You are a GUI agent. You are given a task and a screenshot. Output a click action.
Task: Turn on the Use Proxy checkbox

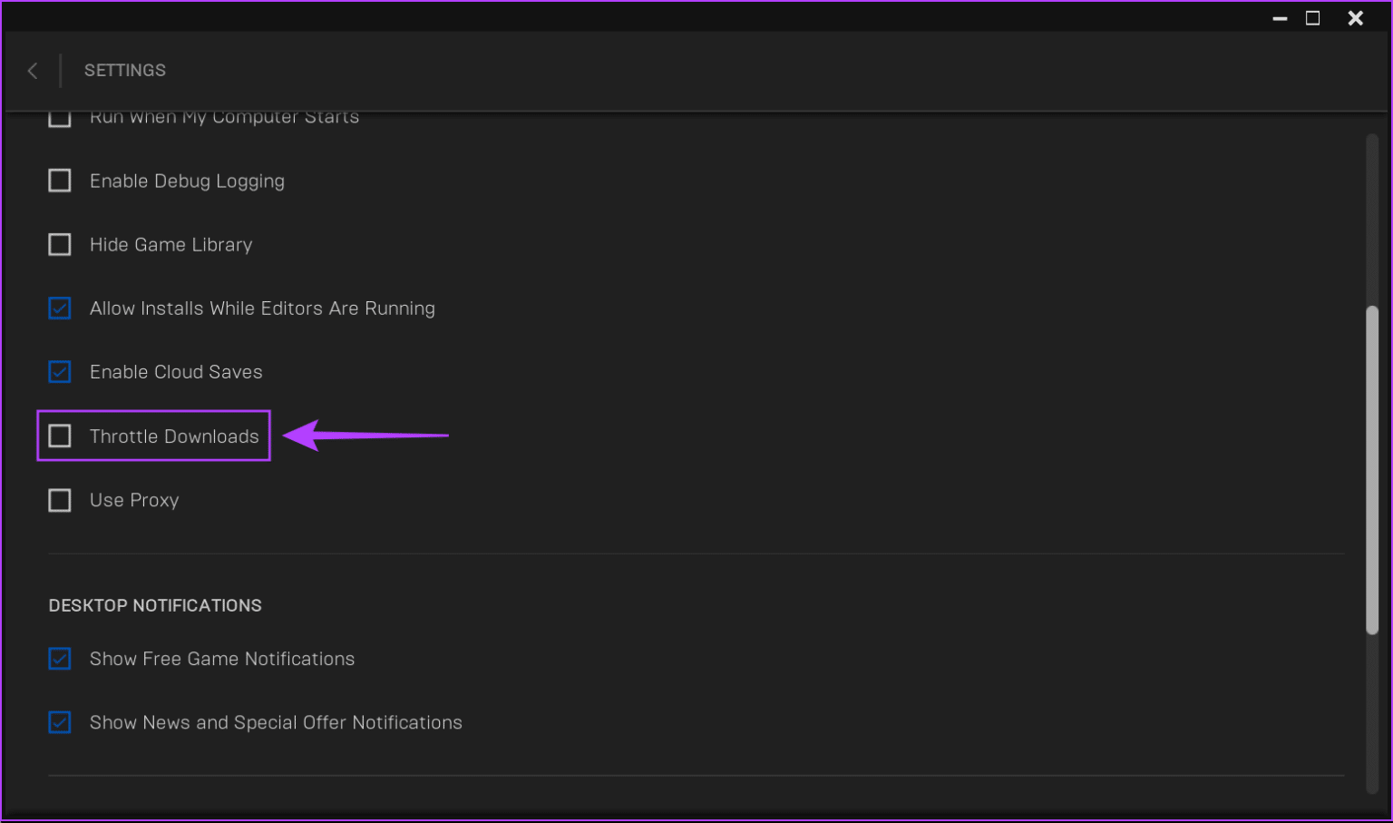point(60,500)
